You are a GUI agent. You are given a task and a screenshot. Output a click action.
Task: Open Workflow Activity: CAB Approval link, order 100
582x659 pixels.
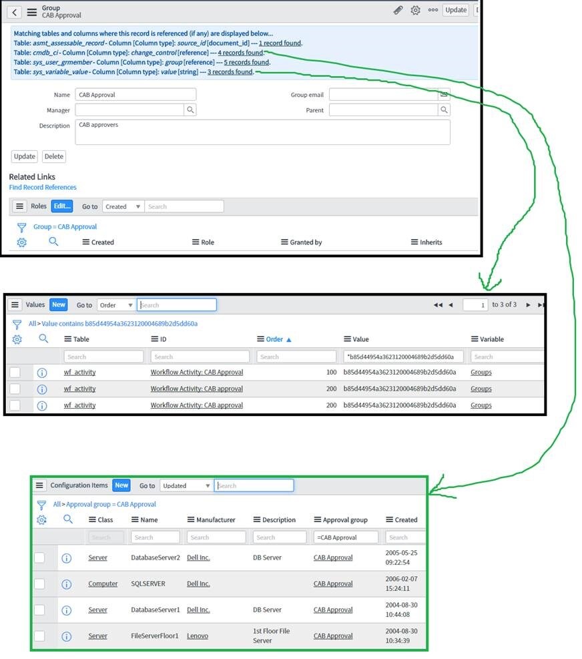(x=197, y=373)
